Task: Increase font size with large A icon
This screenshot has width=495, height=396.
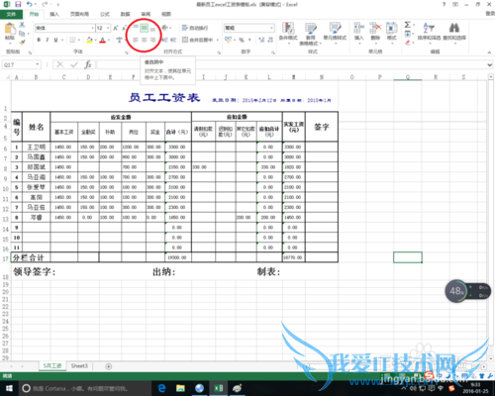Action: [x=116, y=28]
